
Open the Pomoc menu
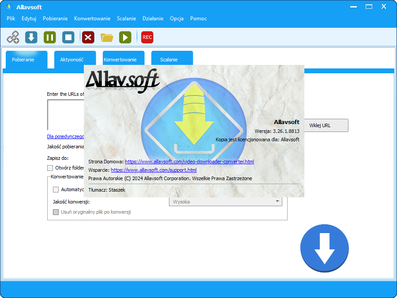(x=198, y=19)
